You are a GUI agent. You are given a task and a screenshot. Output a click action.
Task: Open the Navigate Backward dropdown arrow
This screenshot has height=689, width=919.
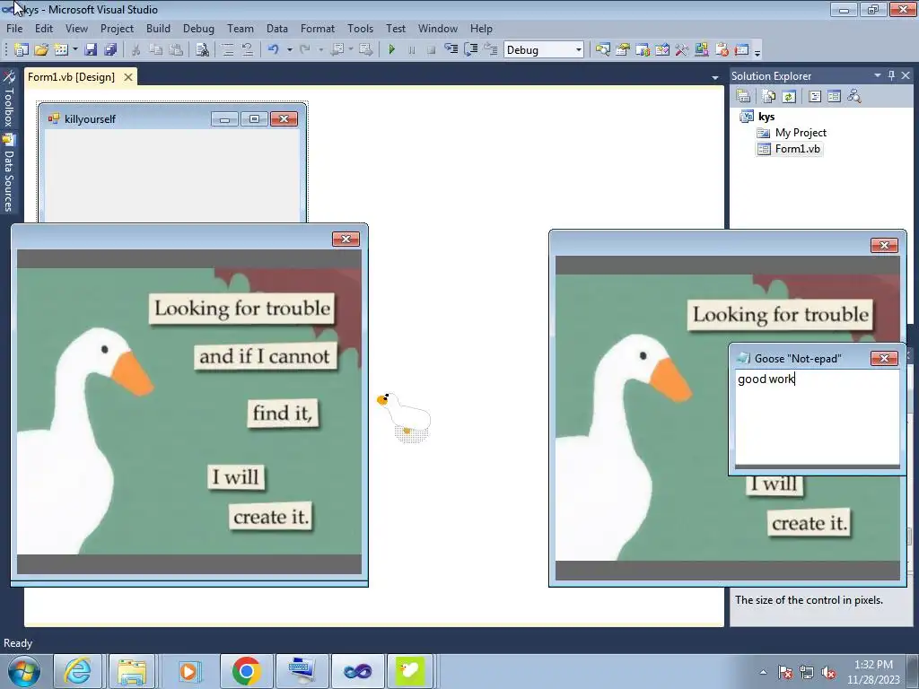(351, 50)
